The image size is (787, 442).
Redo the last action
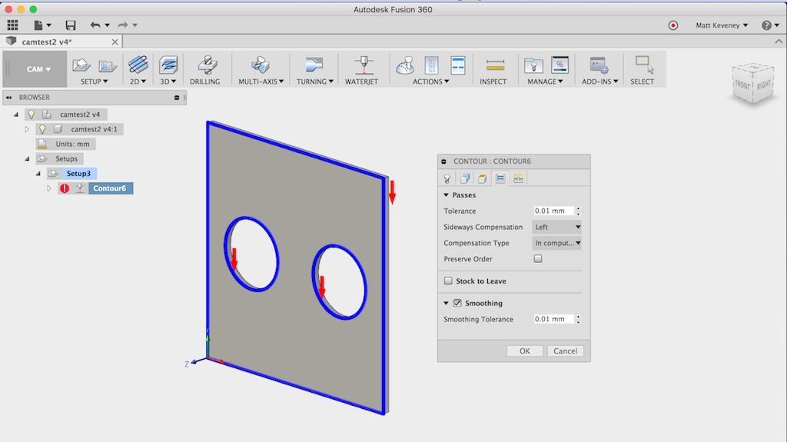click(122, 25)
